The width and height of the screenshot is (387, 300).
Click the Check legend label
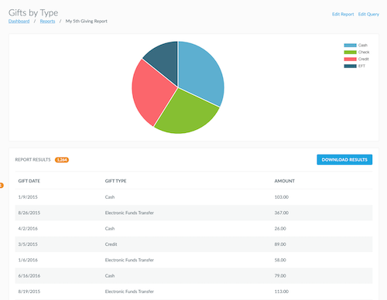tap(364, 53)
